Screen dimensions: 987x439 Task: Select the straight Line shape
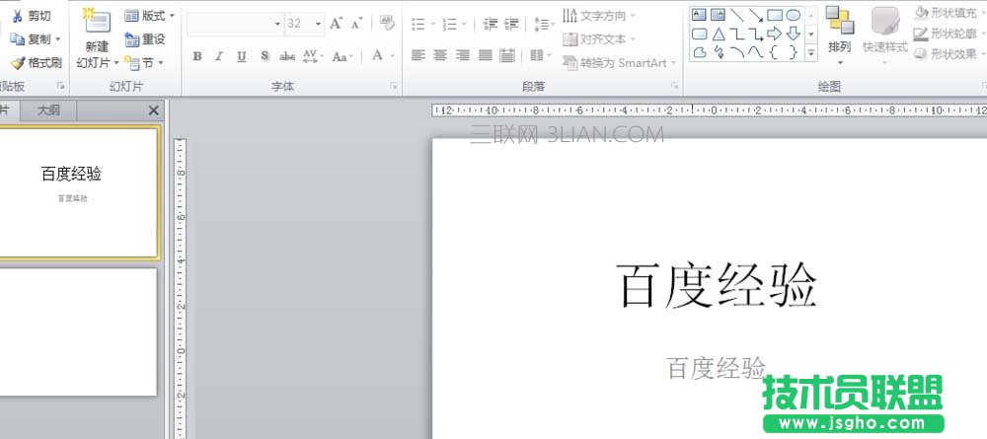(x=736, y=15)
